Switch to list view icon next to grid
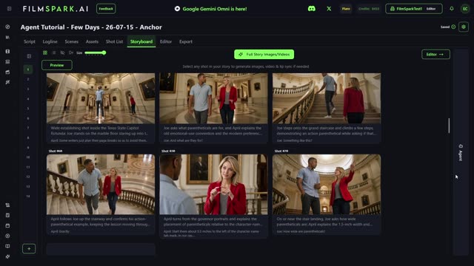This screenshot has height=266, width=474. [x=54, y=52]
